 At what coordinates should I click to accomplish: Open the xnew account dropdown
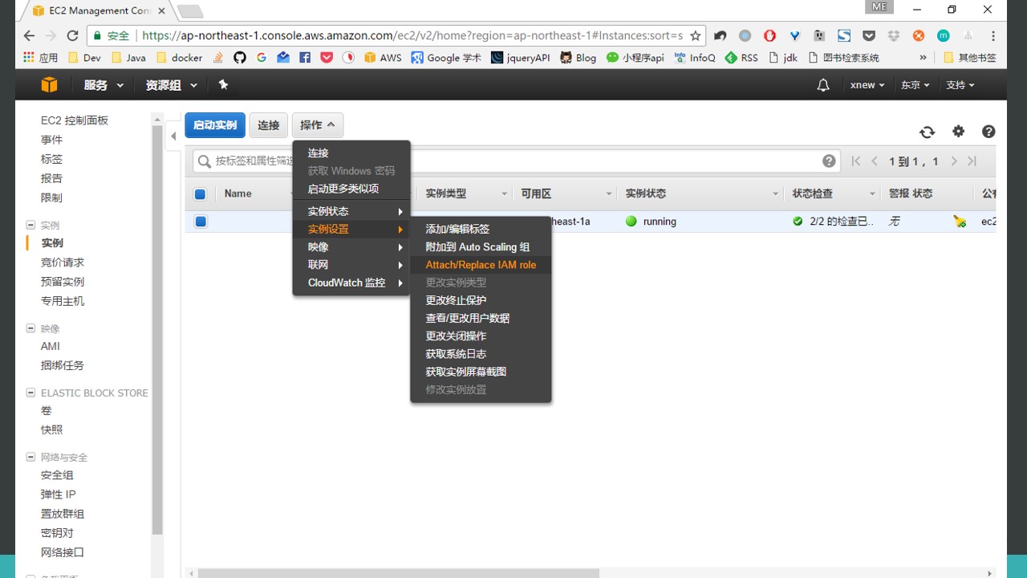[867, 85]
